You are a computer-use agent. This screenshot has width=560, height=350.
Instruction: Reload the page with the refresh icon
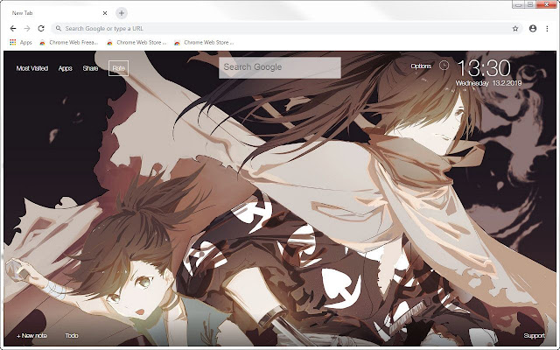point(41,29)
